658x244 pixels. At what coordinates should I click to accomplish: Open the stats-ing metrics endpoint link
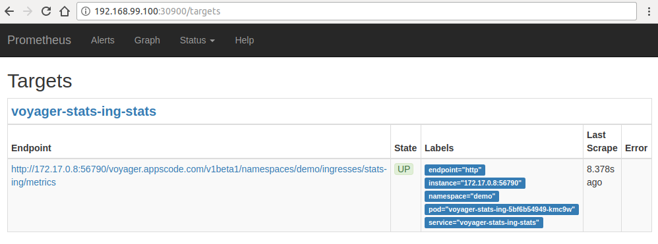199,176
